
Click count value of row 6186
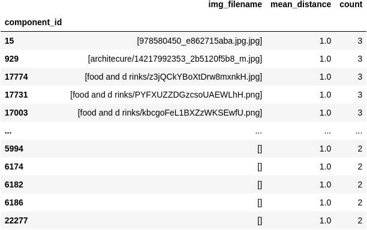click(x=360, y=202)
